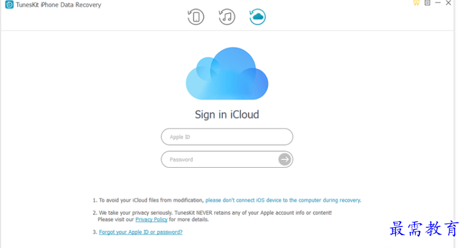
Task: Close the TunesKit window
Action: (x=448, y=3)
